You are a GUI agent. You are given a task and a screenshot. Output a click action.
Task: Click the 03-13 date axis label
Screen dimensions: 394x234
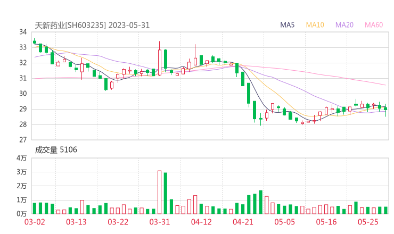click(x=76, y=222)
